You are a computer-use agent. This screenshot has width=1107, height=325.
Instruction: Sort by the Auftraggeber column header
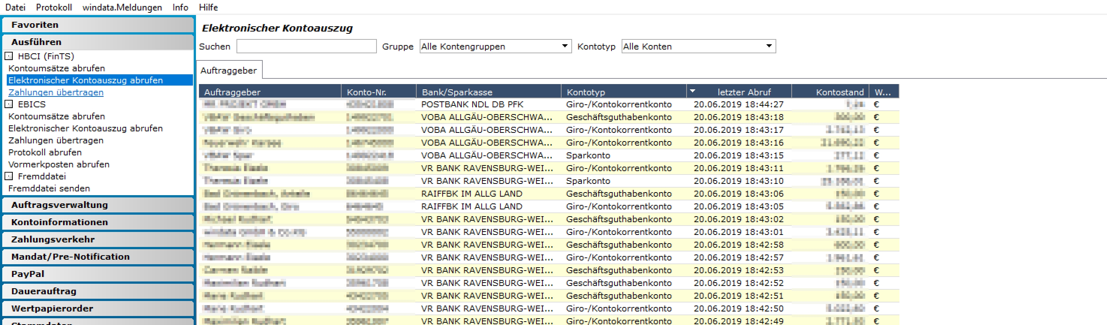coord(270,92)
